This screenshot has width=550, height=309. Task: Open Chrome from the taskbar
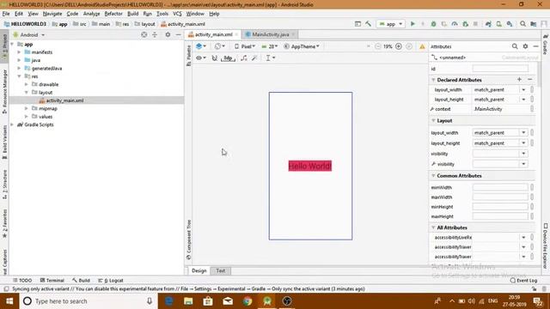click(247, 301)
